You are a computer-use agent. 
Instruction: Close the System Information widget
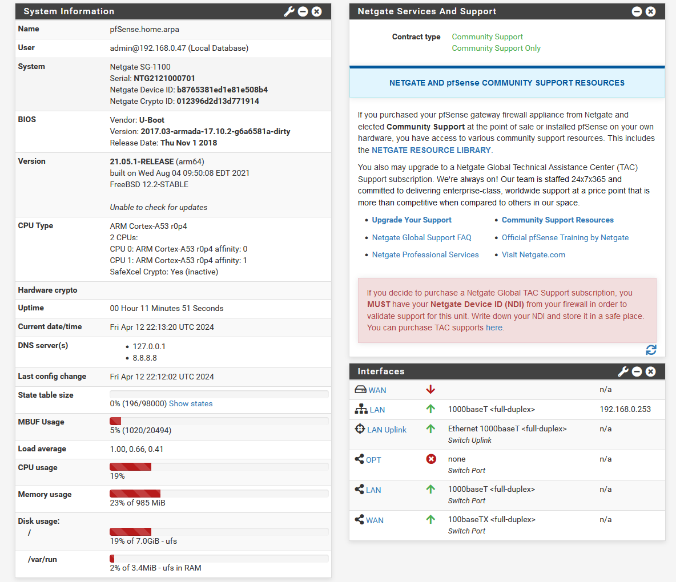point(317,11)
